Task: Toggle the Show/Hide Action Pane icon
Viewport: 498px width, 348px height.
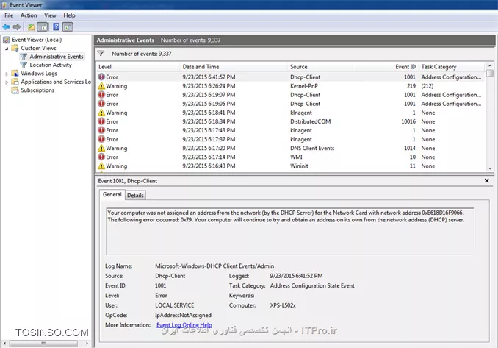Action: [68, 27]
